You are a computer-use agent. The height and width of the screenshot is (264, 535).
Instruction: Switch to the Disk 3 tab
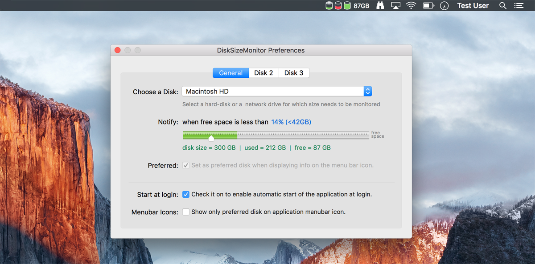(x=294, y=73)
